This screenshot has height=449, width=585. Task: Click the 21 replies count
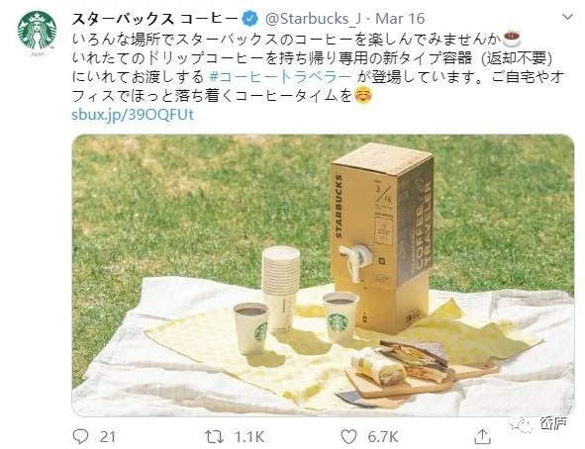[108, 437]
